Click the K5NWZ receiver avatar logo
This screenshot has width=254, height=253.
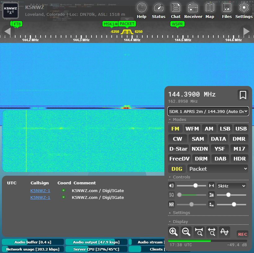11,11
